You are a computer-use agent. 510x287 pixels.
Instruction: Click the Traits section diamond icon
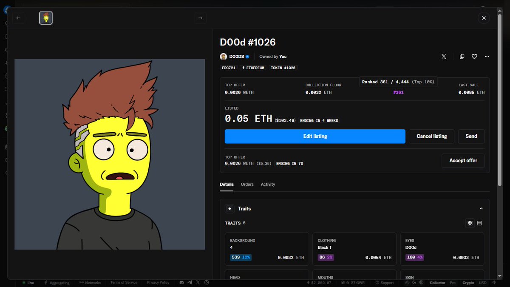229,209
